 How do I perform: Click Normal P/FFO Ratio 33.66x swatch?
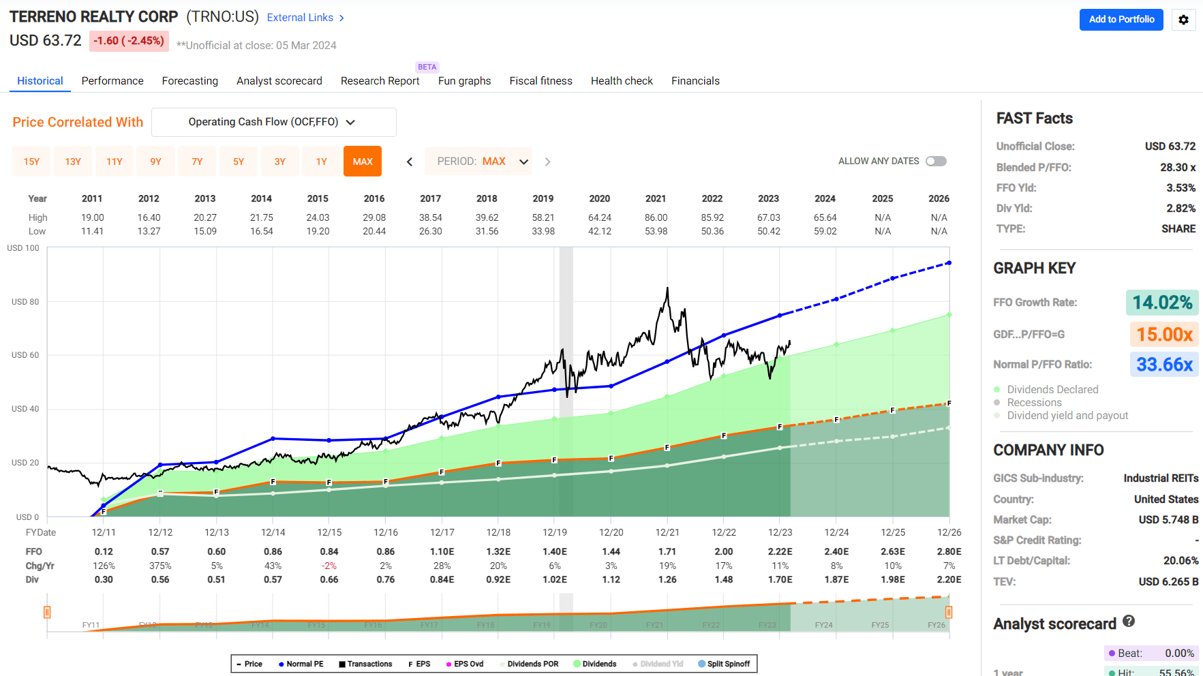tap(1164, 365)
